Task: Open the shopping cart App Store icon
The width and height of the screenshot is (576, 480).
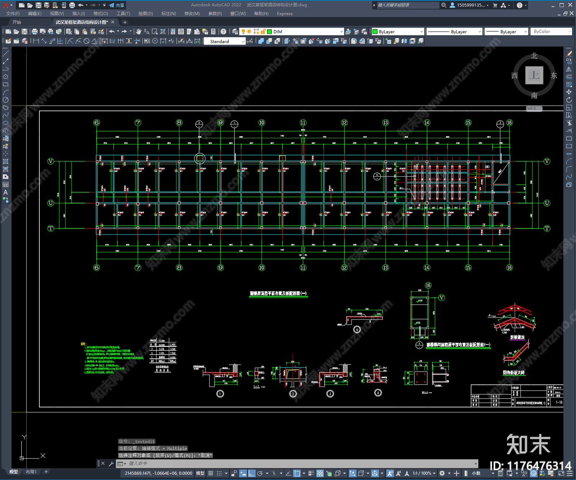Action: (495, 5)
